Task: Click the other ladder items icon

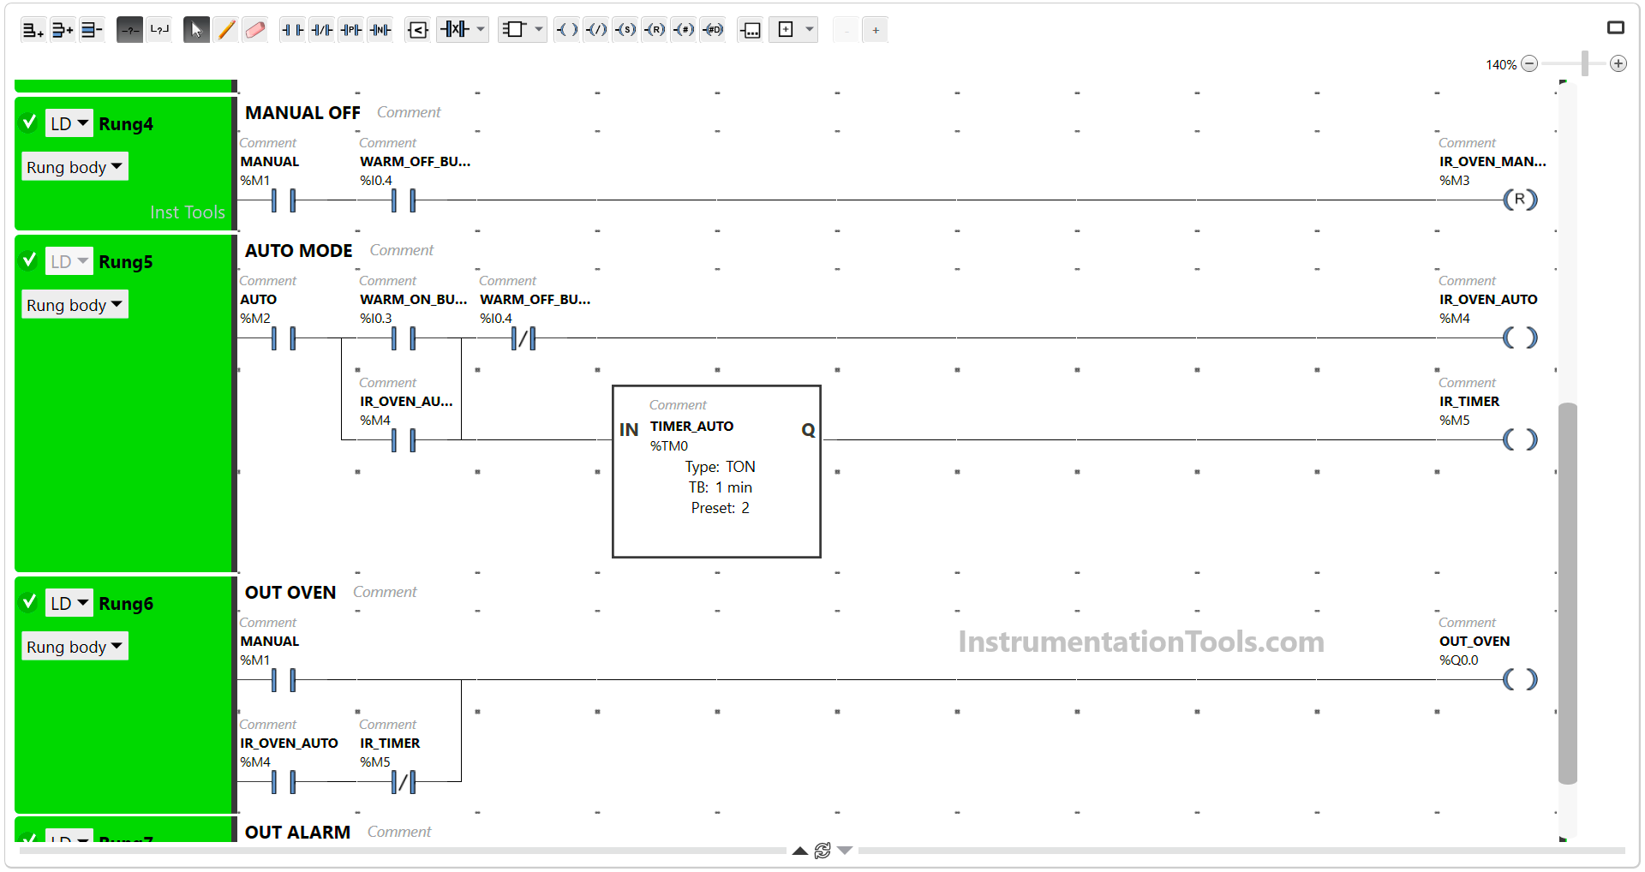Action: [786, 30]
